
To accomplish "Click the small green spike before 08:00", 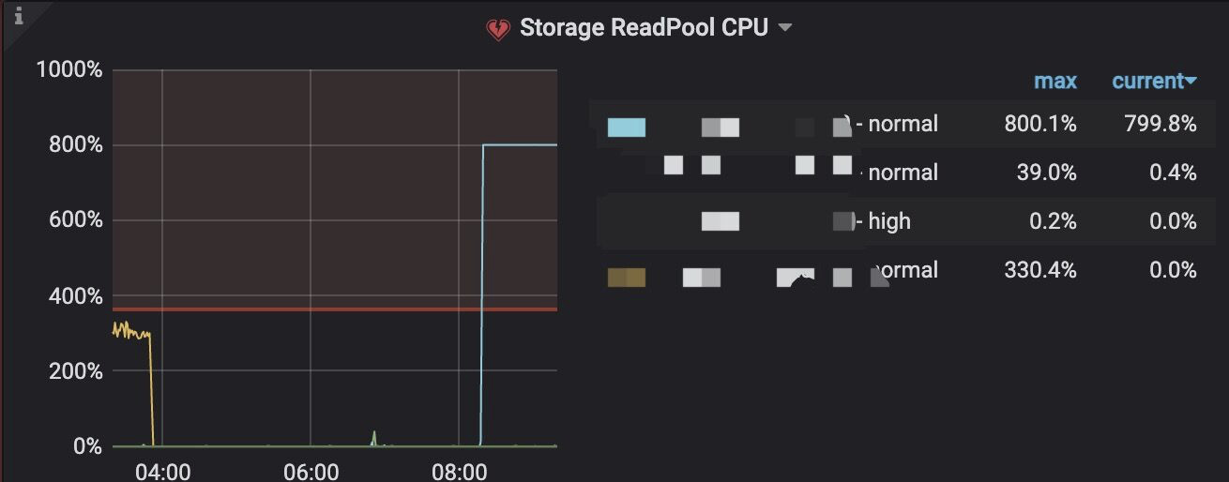I will point(374,437).
